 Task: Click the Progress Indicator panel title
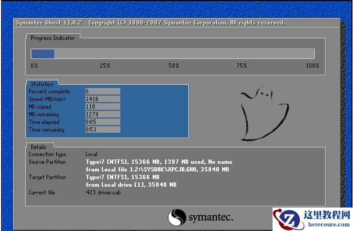point(53,38)
